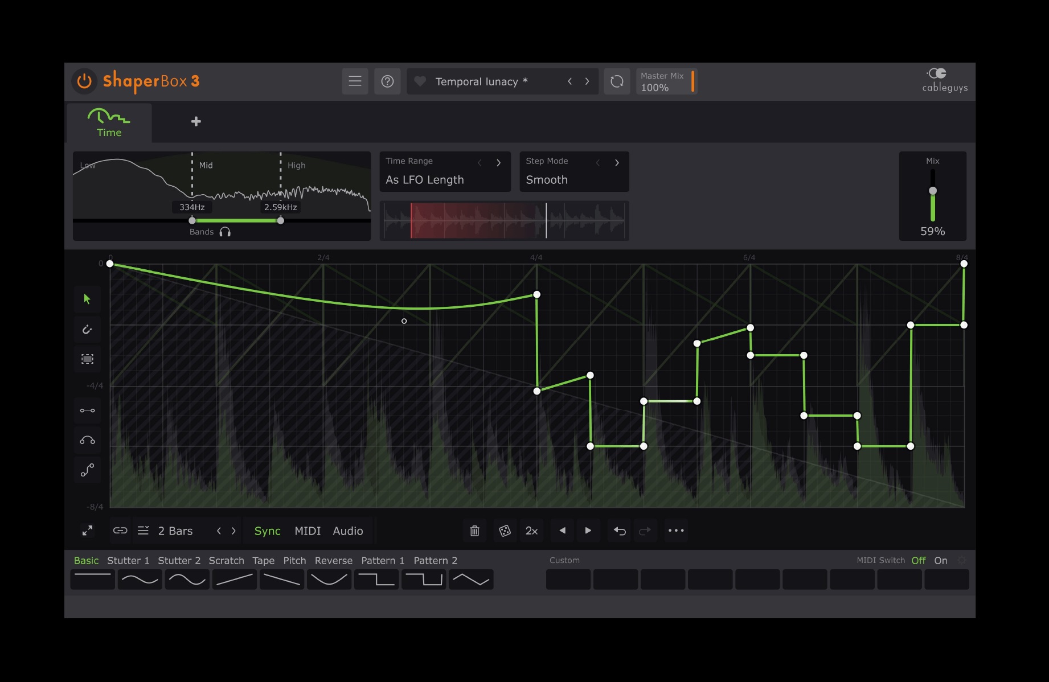The image size is (1049, 682).
Task: Undo the last edit
Action: coord(620,531)
